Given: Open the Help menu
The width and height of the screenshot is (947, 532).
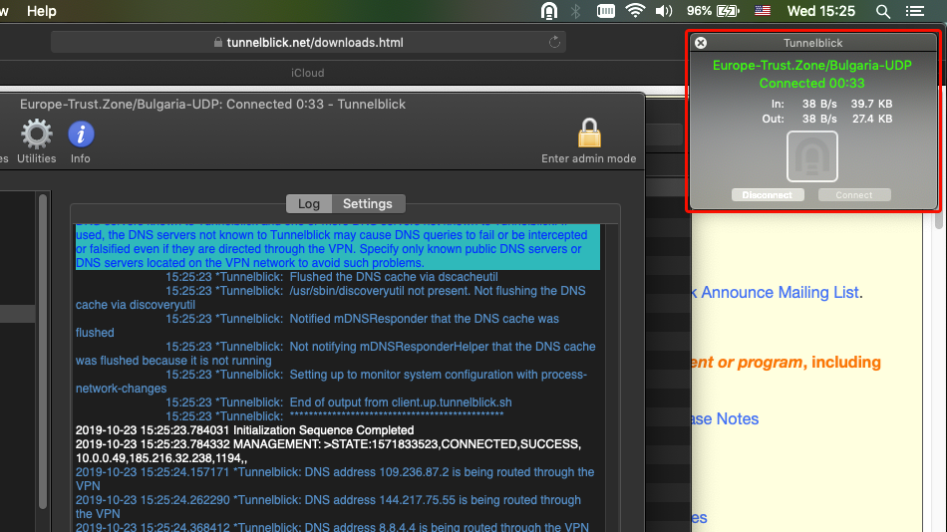Looking at the screenshot, I should click(x=42, y=11).
